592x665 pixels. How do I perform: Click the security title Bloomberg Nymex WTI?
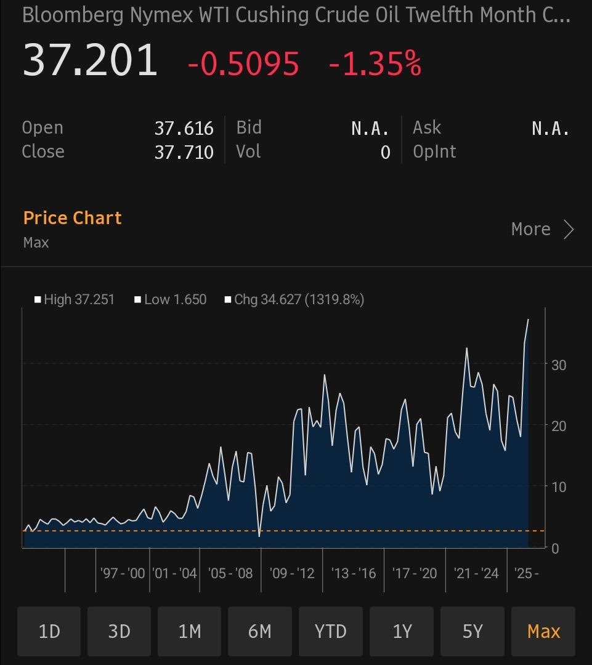296,15
